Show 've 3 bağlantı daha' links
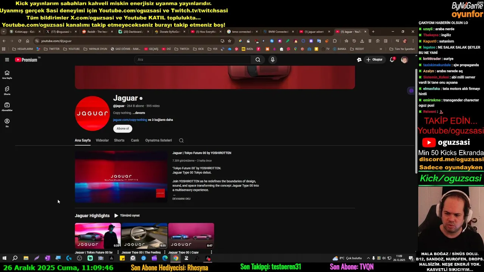The height and width of the screenshot is (272, 484). click(x=160, y=120)
